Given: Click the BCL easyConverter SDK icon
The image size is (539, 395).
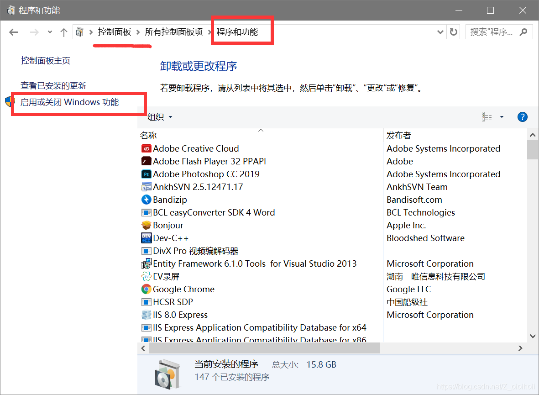Looking at the screenshot, I should click(147, 213).
